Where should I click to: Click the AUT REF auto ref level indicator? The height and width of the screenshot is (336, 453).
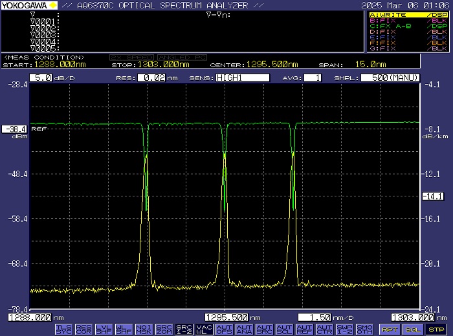(305, 329)
